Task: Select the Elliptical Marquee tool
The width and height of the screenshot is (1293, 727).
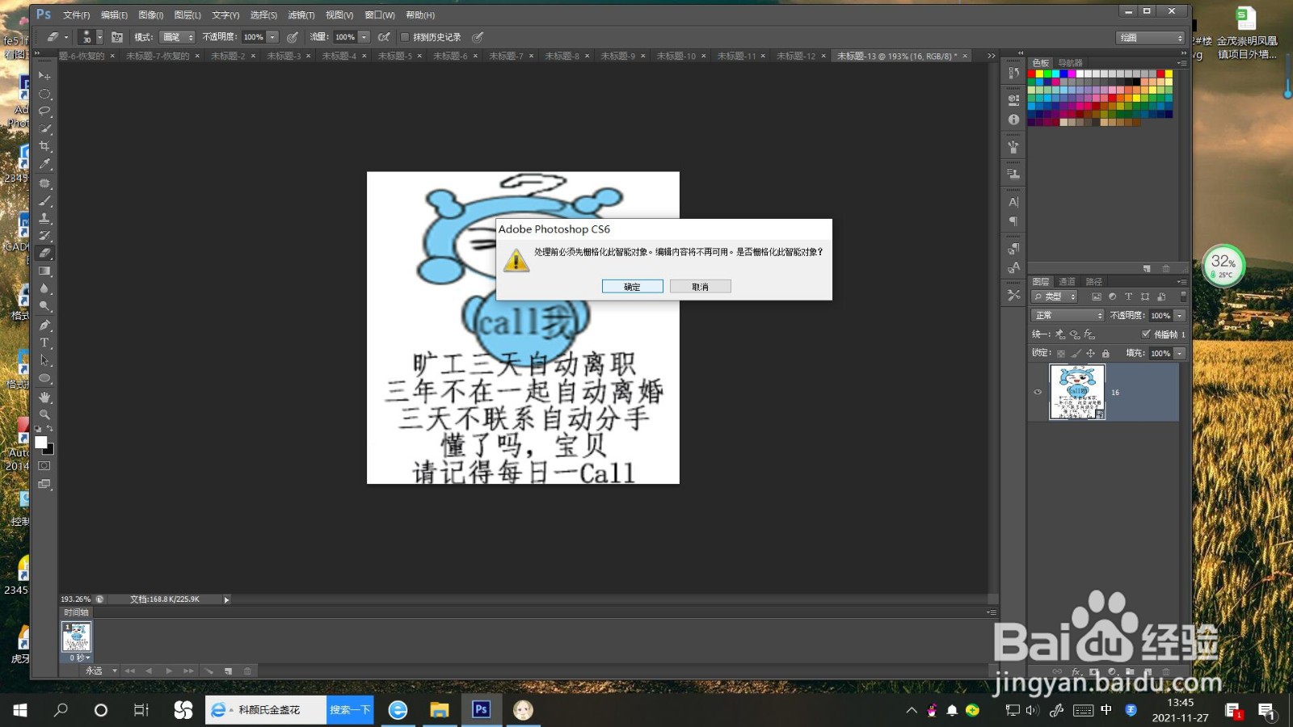Action: click(44, 94)
